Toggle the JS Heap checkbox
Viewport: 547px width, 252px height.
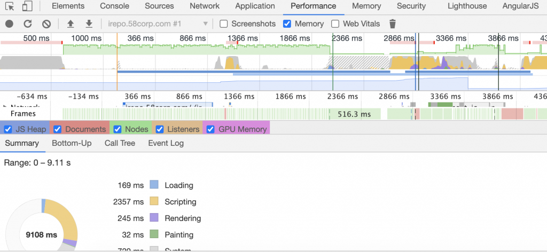8,129
